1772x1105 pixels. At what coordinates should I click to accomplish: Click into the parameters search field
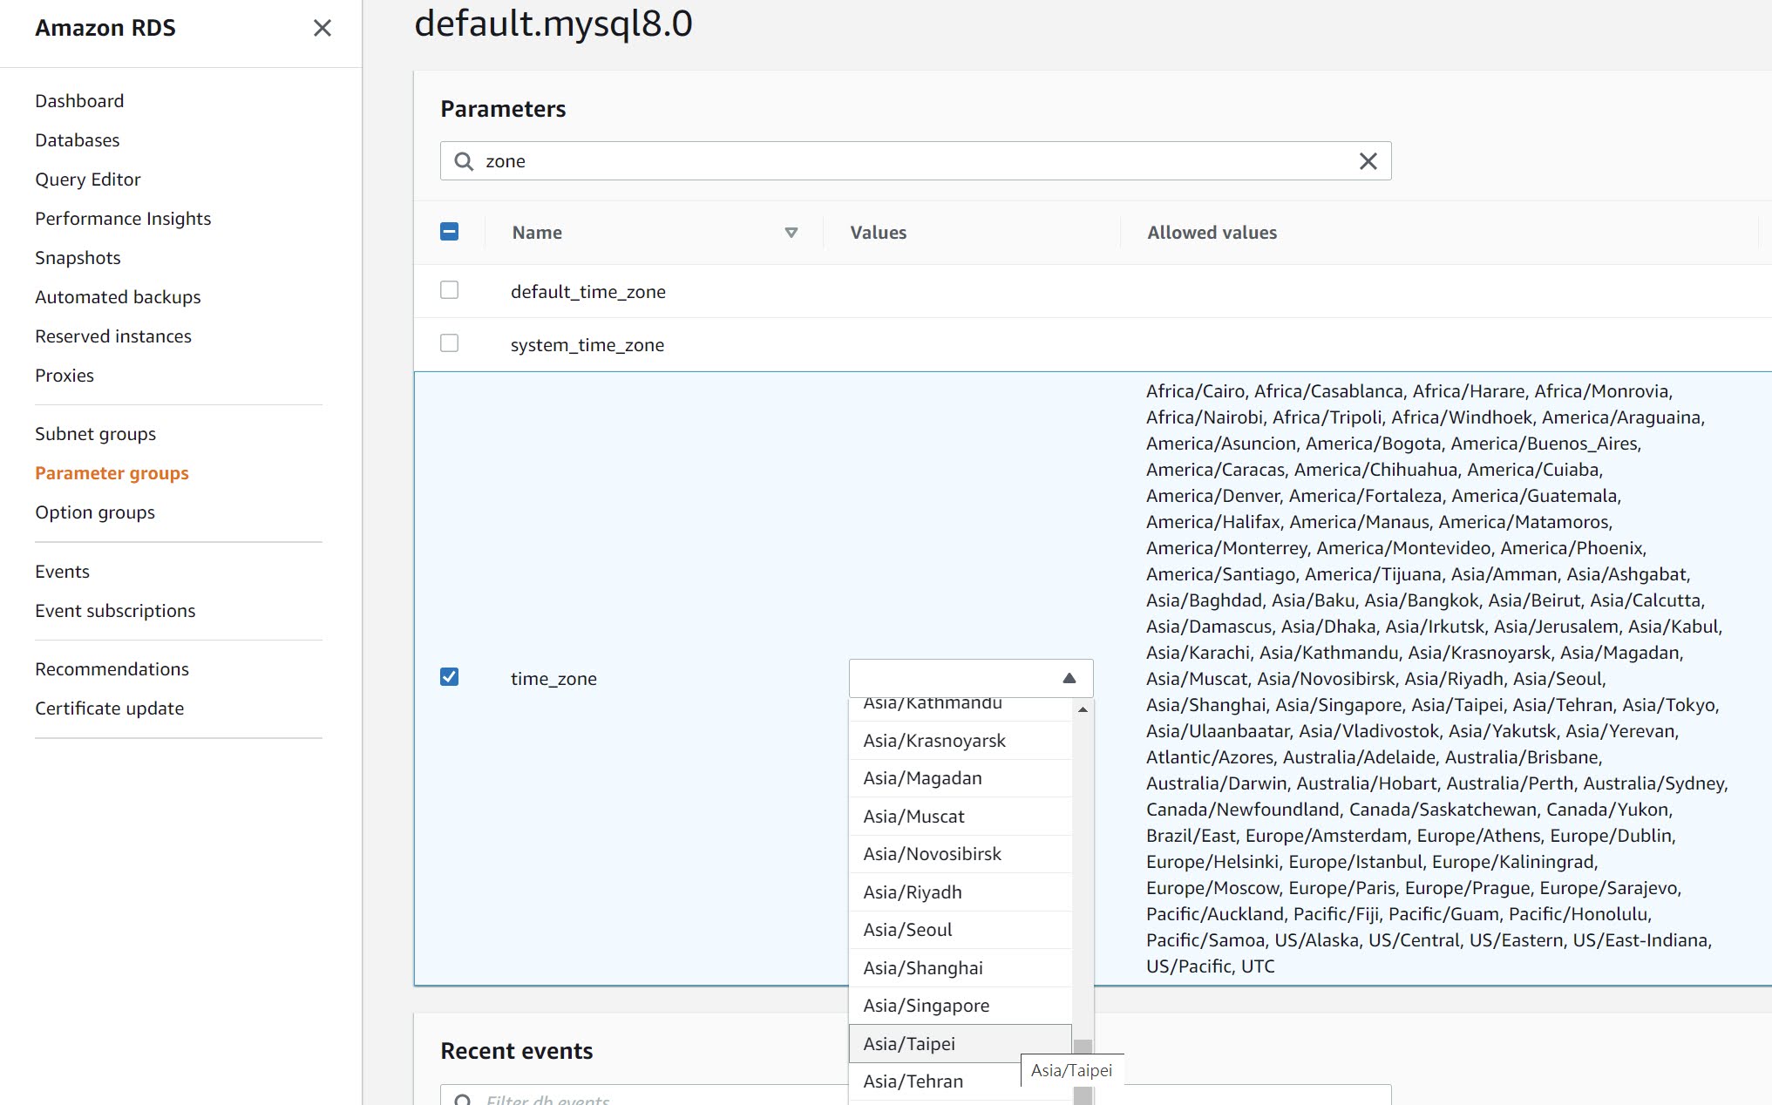point(915,161)
